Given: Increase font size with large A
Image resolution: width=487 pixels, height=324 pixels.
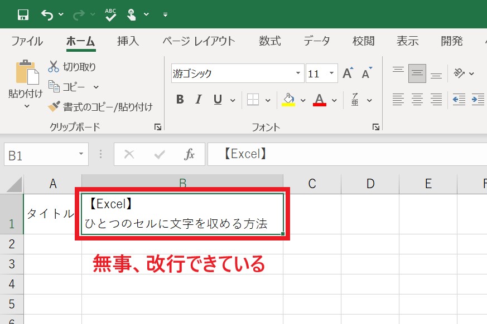Looking at the screenshot, I should click(x=348, y=73).
